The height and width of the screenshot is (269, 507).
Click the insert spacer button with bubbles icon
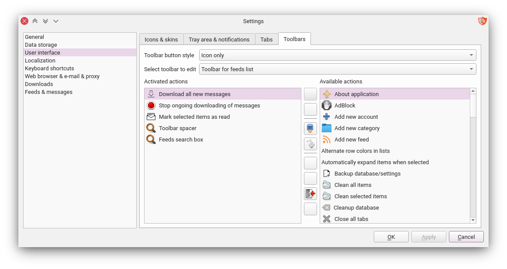[310, 144]
